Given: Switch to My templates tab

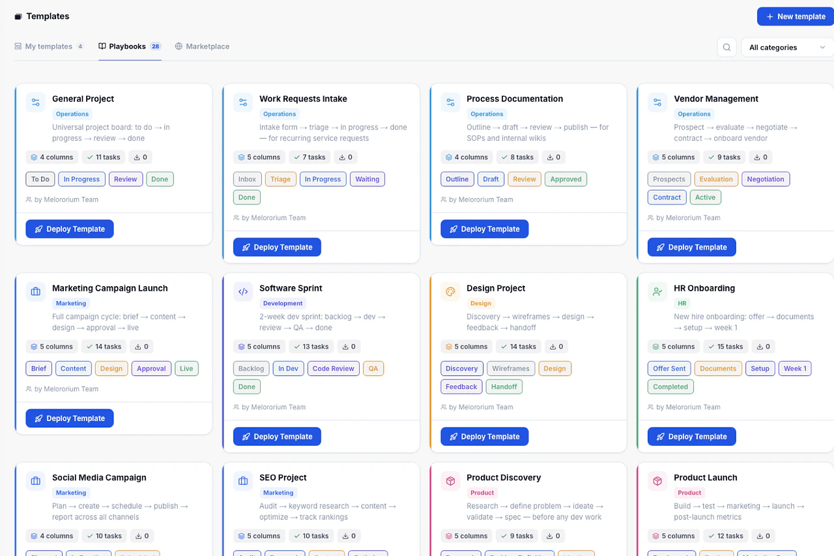Looking at the screenshot, I should coord(49,46).
